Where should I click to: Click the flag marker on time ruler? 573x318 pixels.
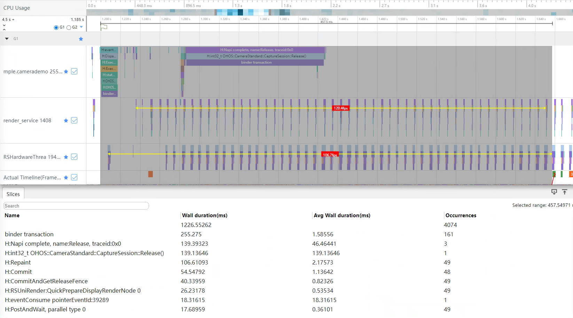click(104, 27)
